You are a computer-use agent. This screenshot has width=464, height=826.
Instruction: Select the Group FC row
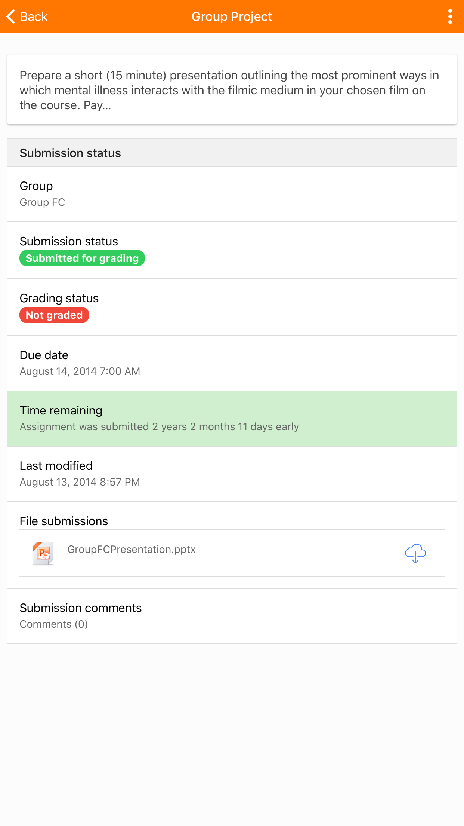pos(232,194)
